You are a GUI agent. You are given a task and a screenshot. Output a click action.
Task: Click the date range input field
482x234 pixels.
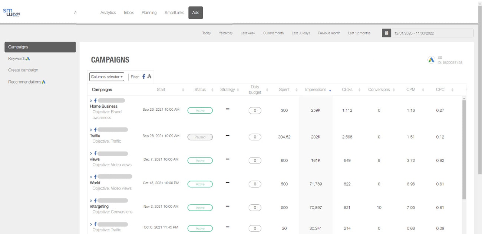pos(432,33)
